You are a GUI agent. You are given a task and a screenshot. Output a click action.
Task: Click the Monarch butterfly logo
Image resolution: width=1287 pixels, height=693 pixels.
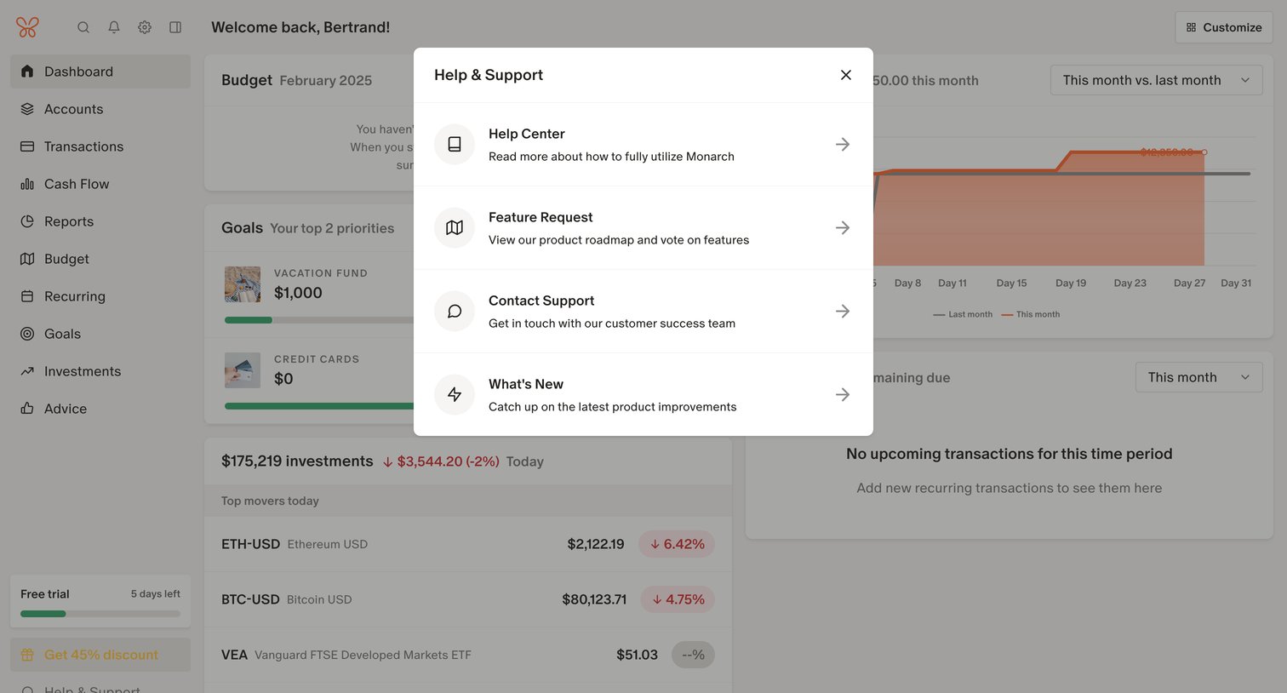[27, 27]
